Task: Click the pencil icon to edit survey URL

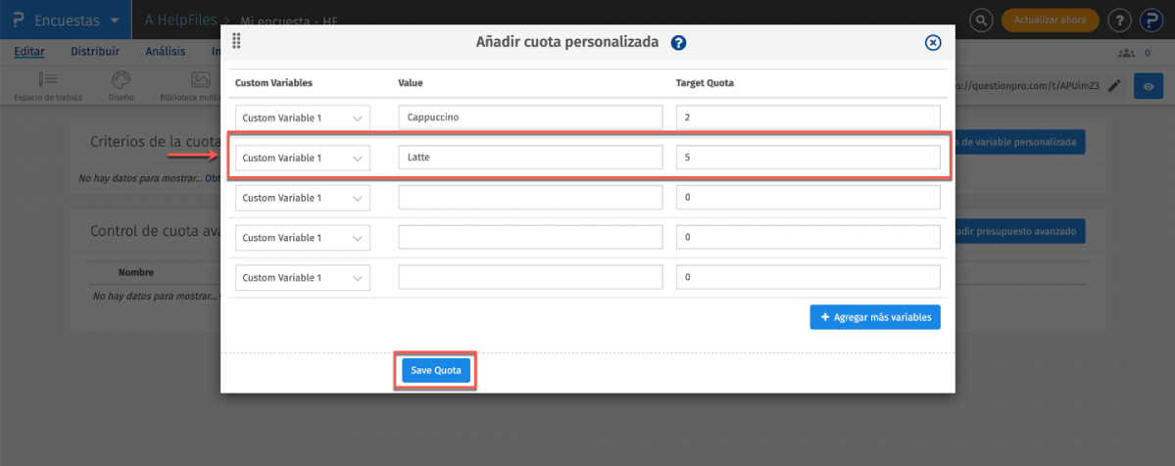Action: [x=1114, y=86]
